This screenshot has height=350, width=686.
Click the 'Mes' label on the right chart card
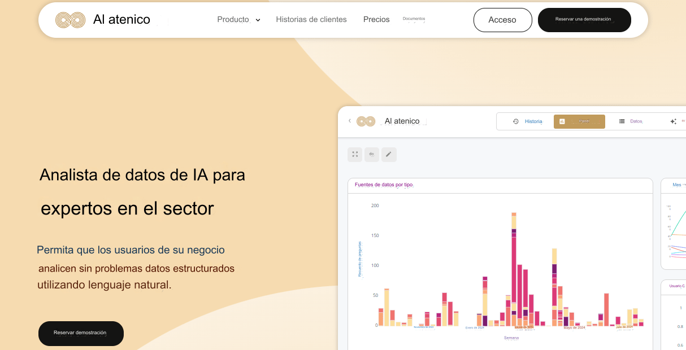[x=677, y=185]
